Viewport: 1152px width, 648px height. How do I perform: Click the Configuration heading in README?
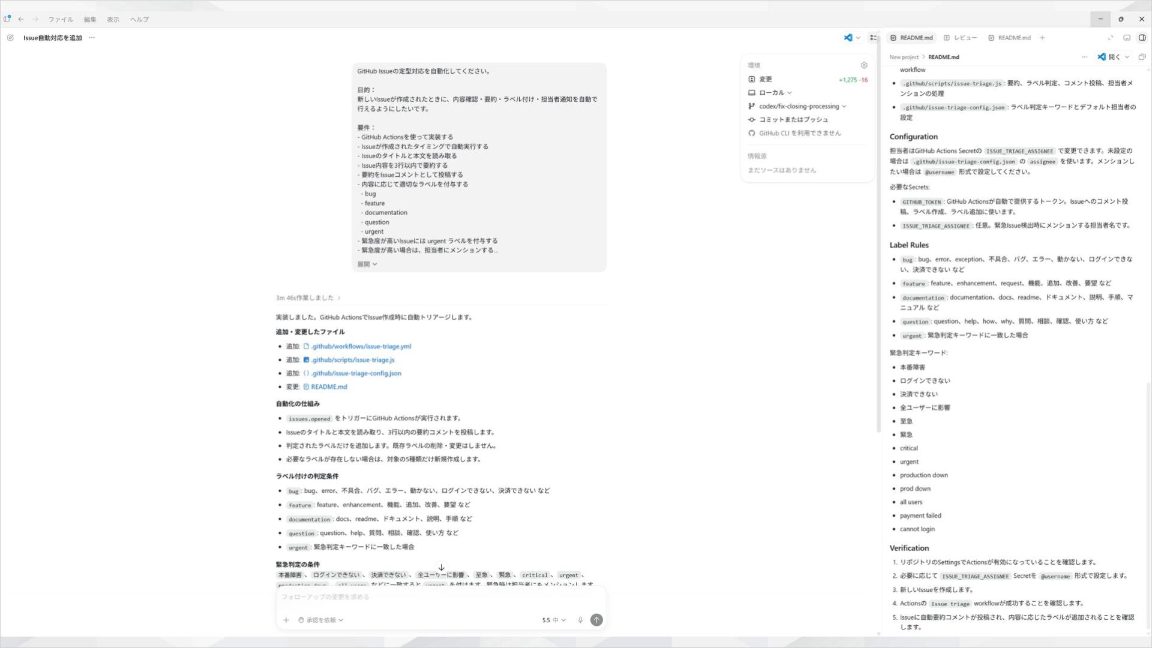[x=913, y=137]
